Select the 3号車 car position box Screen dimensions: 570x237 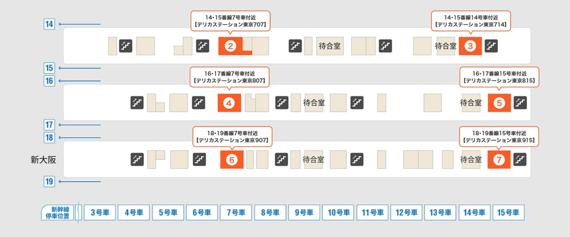(x=100, y=212)
